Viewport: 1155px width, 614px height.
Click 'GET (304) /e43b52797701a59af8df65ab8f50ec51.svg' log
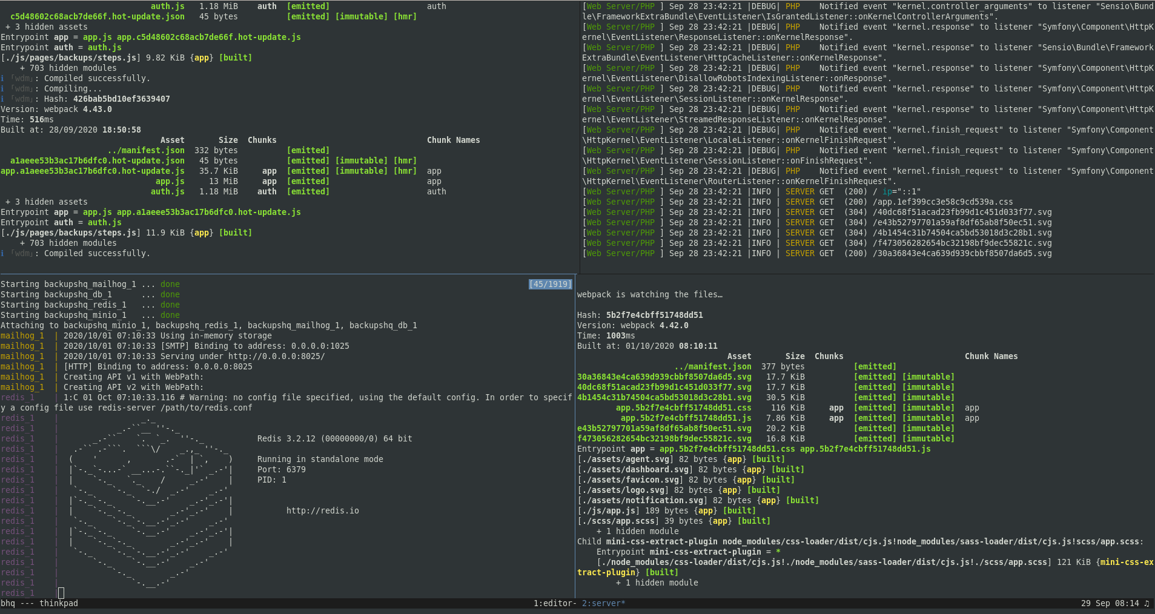coord(817,222)
